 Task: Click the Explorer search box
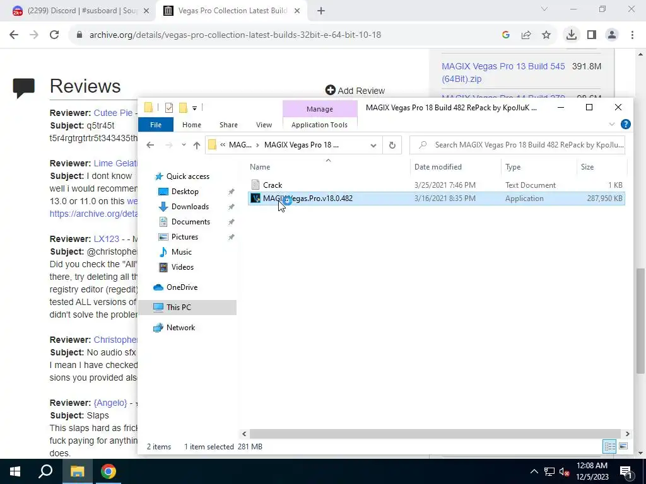coord(517,145)
